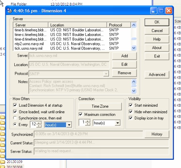Maximize the Dimension 4 window
The width and height of the screenshot is (181, 168).
[161, 11]
